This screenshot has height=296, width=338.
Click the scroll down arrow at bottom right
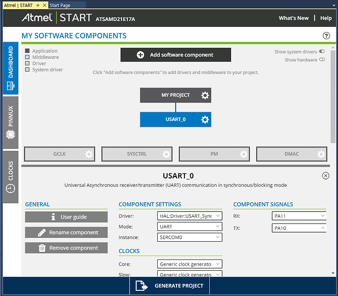coord(333,273)
